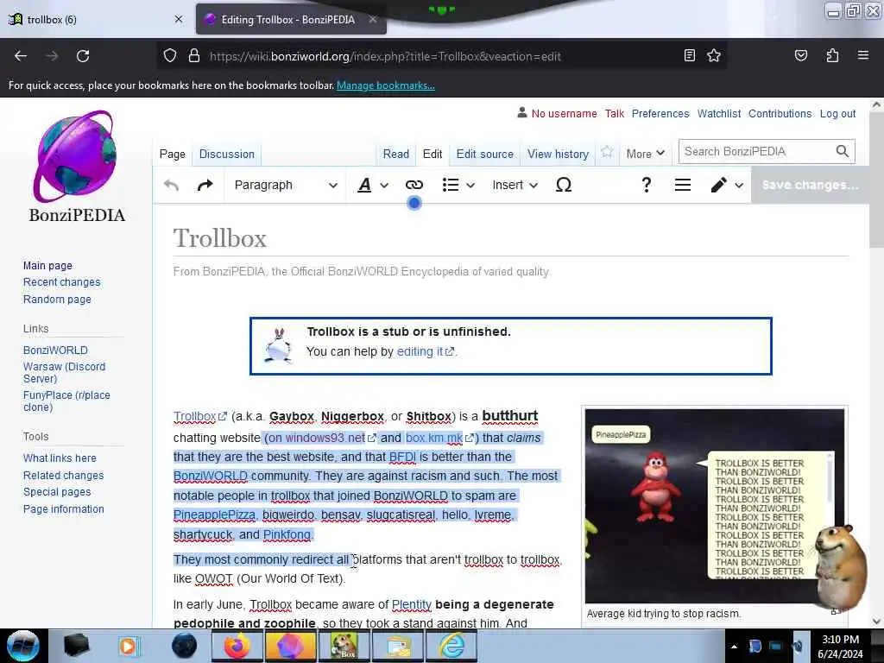
Task: Open the Windows Start orb
Action: coord(23,646)
